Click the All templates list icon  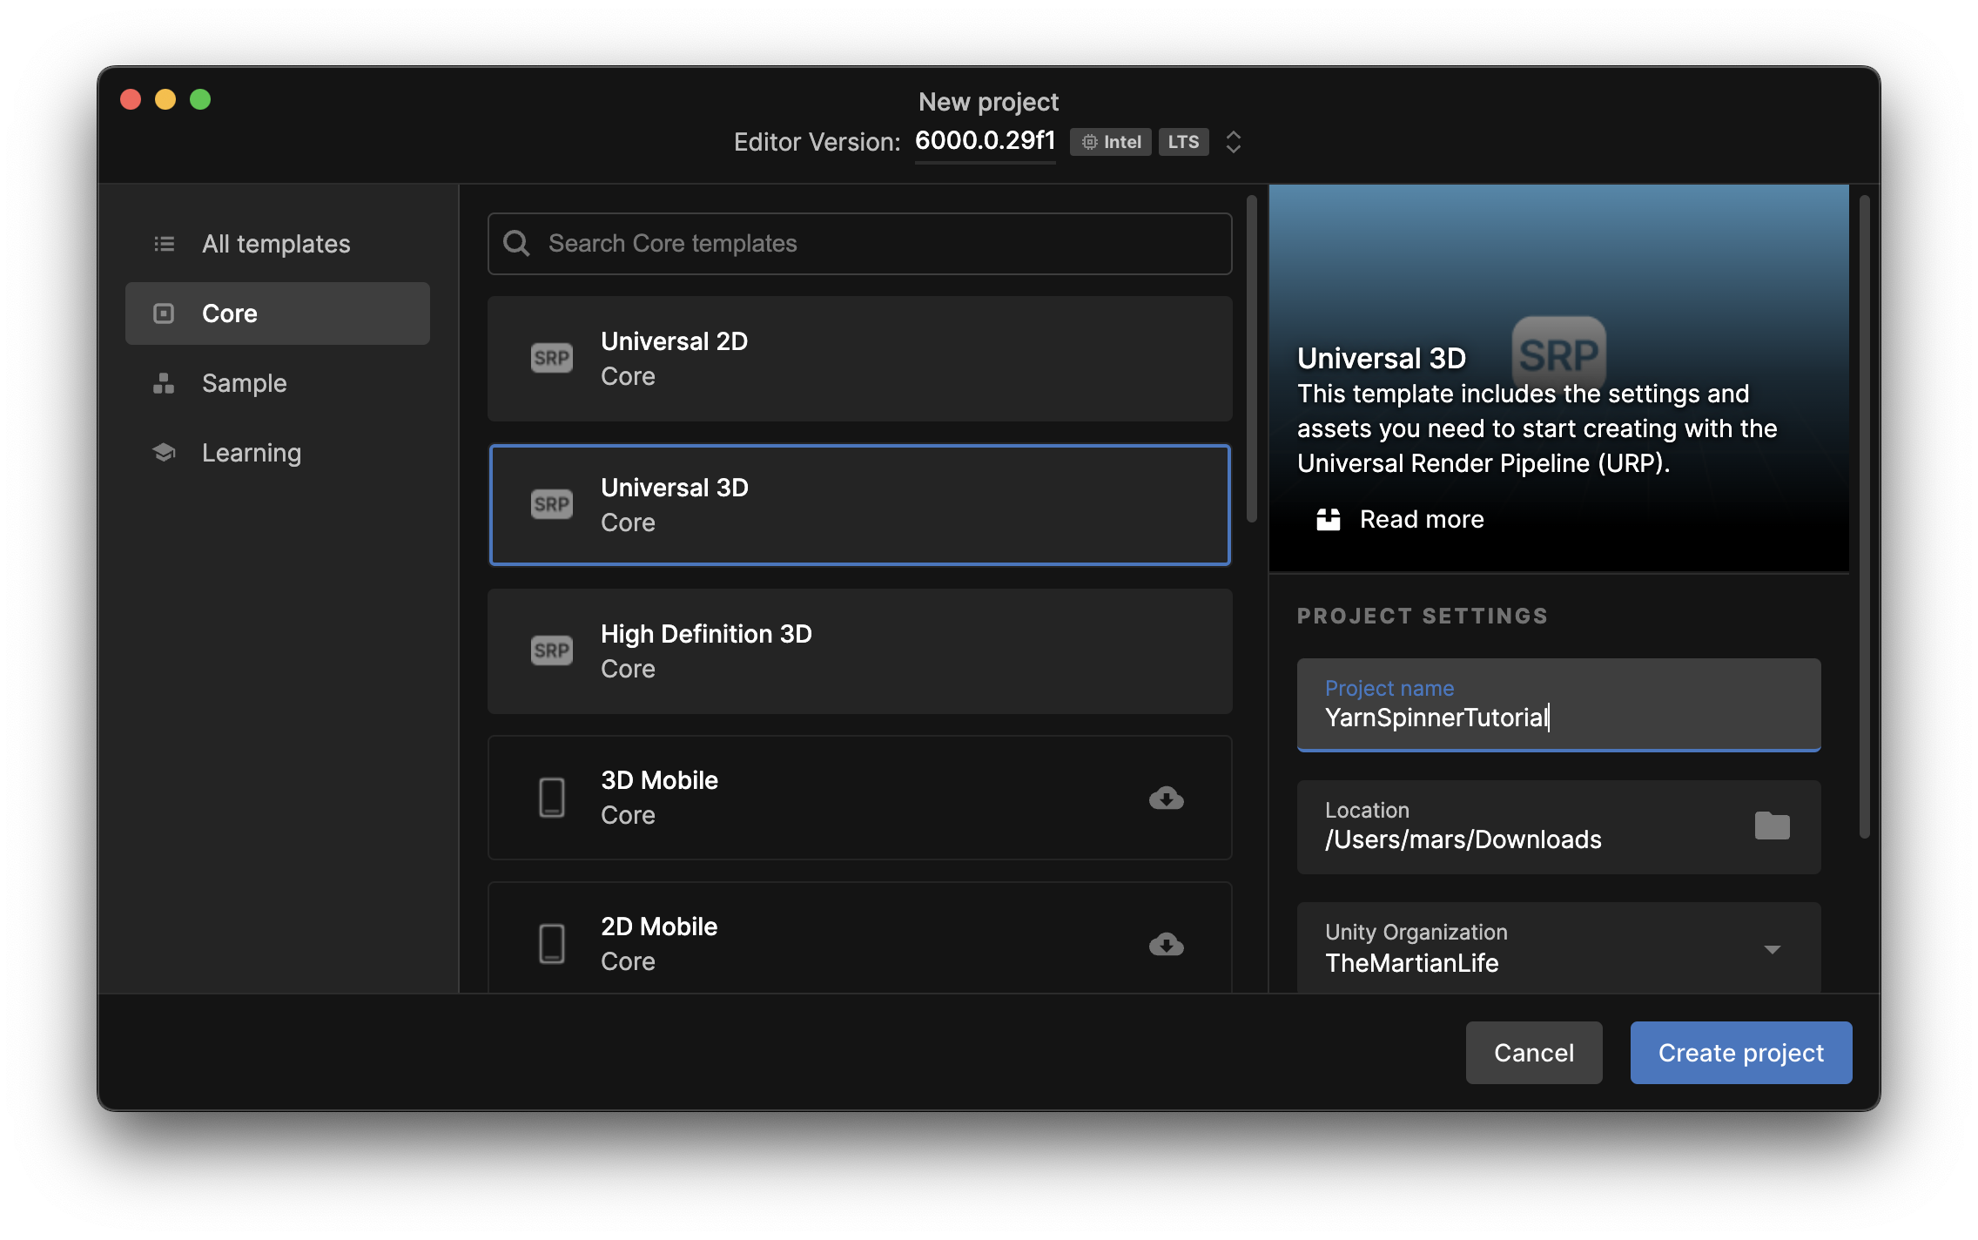[x=164, y=244]
